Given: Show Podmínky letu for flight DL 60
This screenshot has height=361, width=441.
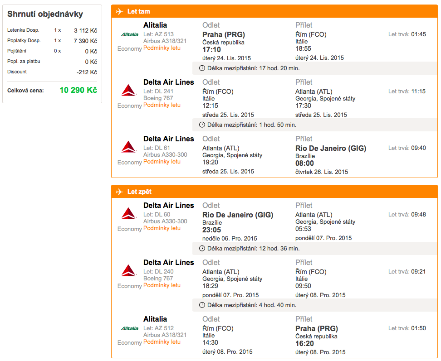Looking at the screenshot, I should pos(162,228).
